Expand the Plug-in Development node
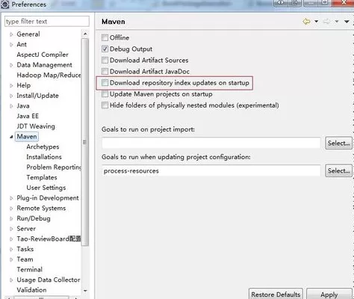Viewport: 354px width, 299px height. click(x=11, y=198)
